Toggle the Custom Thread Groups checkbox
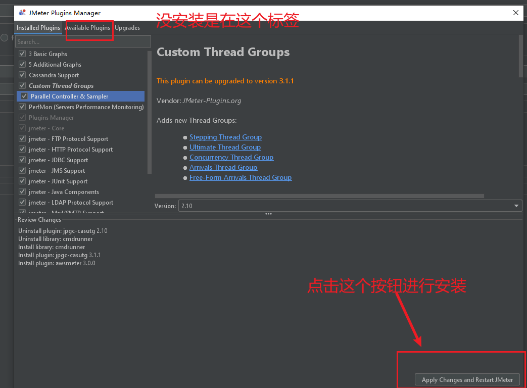 coord(23,85)
